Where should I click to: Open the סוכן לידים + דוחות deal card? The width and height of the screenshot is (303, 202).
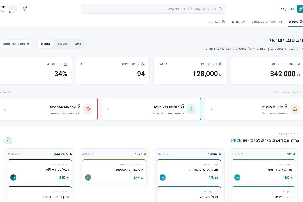[40, 194]
